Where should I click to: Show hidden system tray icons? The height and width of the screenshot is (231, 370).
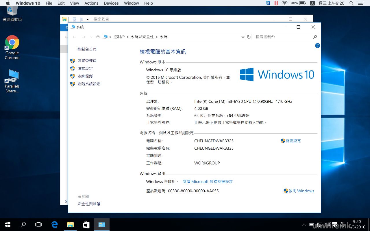[304, 224]
